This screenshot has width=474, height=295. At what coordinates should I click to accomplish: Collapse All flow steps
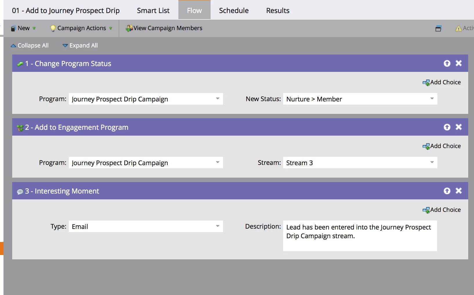(x=30, y=45)
